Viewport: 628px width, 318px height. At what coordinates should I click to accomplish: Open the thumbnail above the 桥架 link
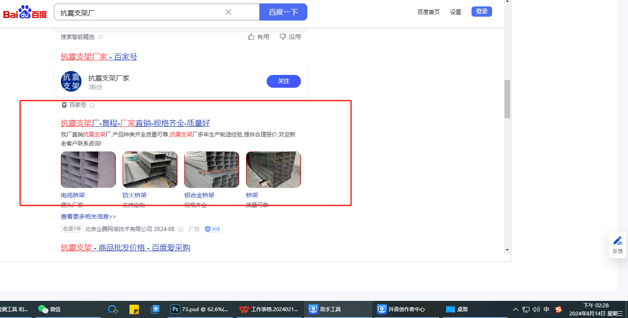[x=273, y=169]
